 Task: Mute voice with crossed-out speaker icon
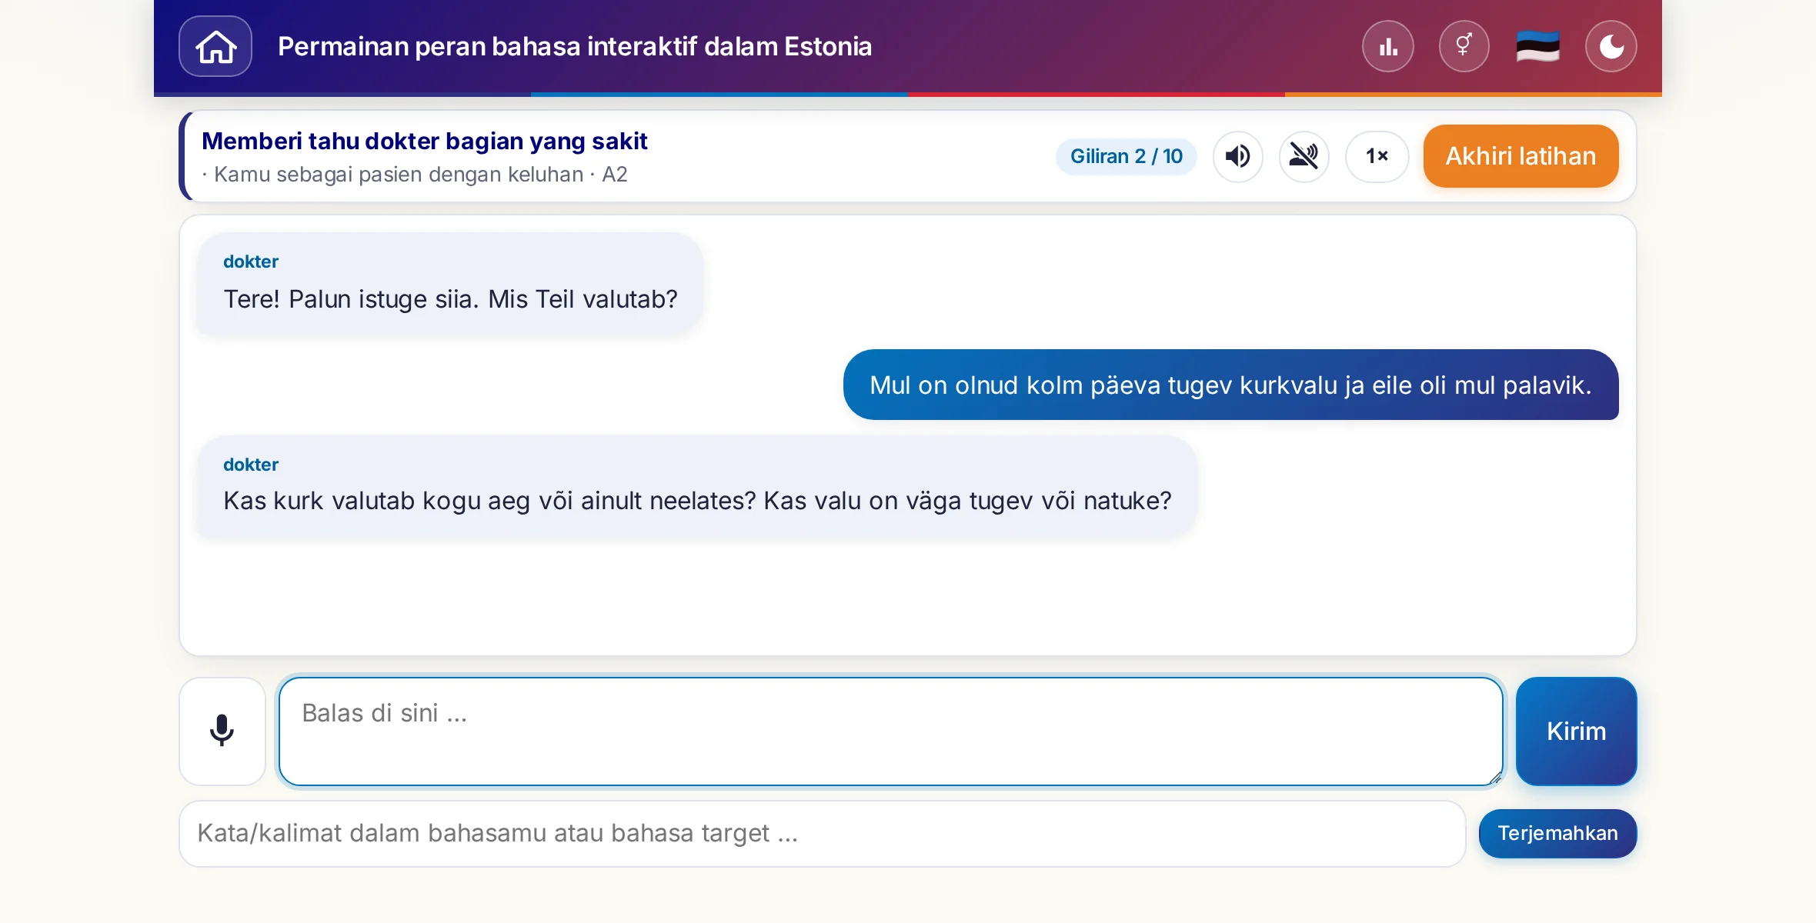(x=1304, y=156)
